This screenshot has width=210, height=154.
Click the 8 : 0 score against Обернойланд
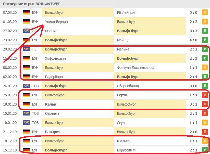193,86
